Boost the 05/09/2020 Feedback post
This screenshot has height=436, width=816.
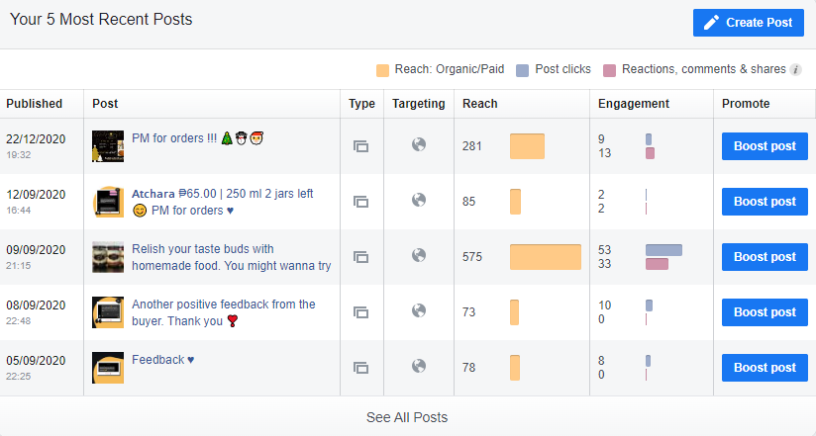765,368
